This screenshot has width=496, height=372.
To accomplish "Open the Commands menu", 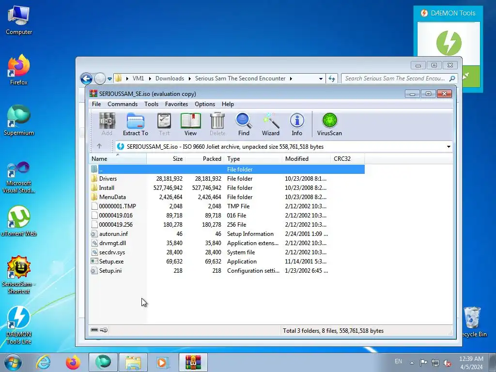I will [x=123, y=104].
